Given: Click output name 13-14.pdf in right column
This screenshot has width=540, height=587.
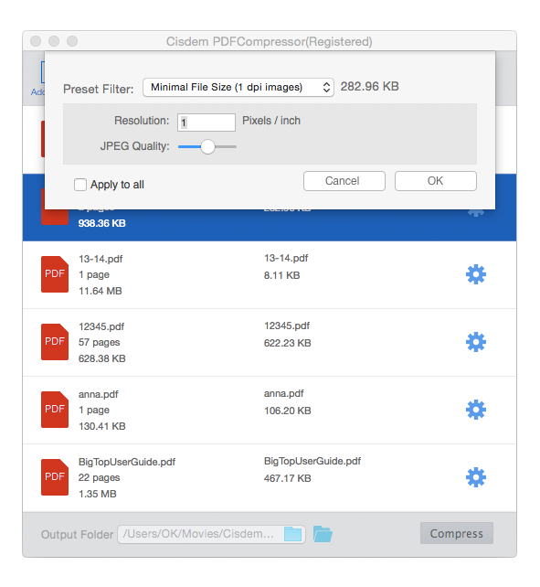Looking at the screenshot, I should coord(286,258).
